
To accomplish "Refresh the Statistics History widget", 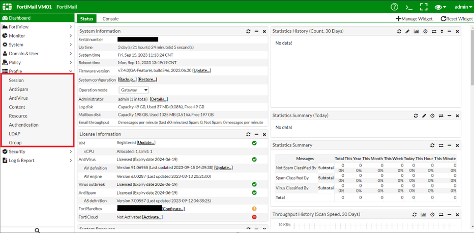I will [x=399, y=31].
